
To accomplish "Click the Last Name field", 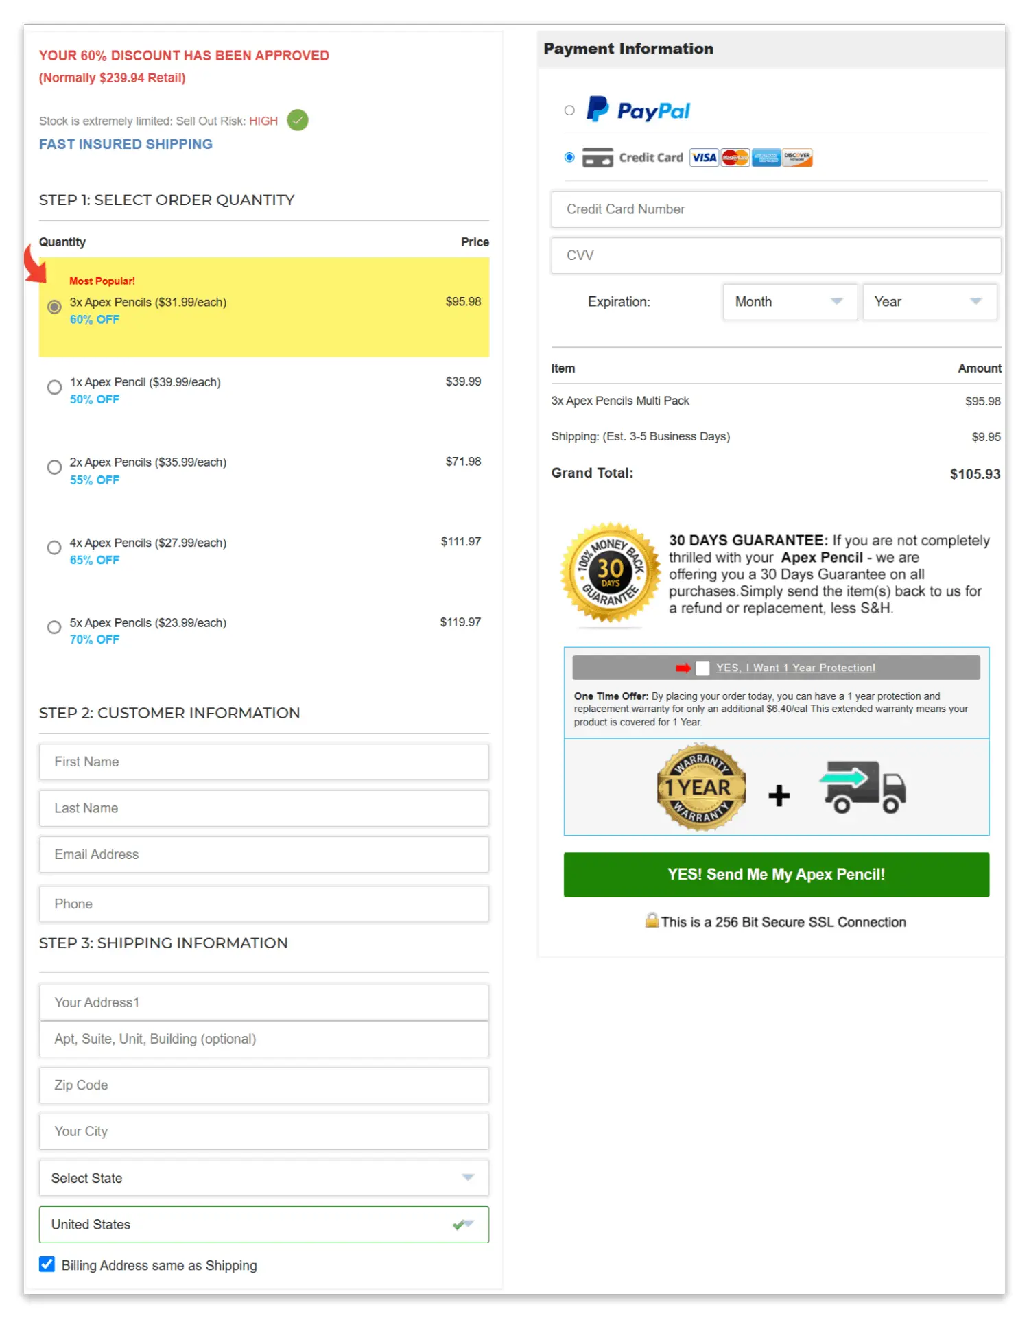I will 264,808.
